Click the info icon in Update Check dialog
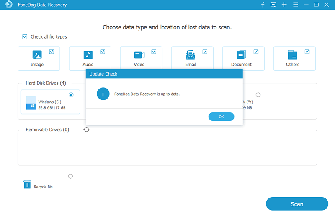This screenshot has height=219, width=335. (x=103, y=94)
